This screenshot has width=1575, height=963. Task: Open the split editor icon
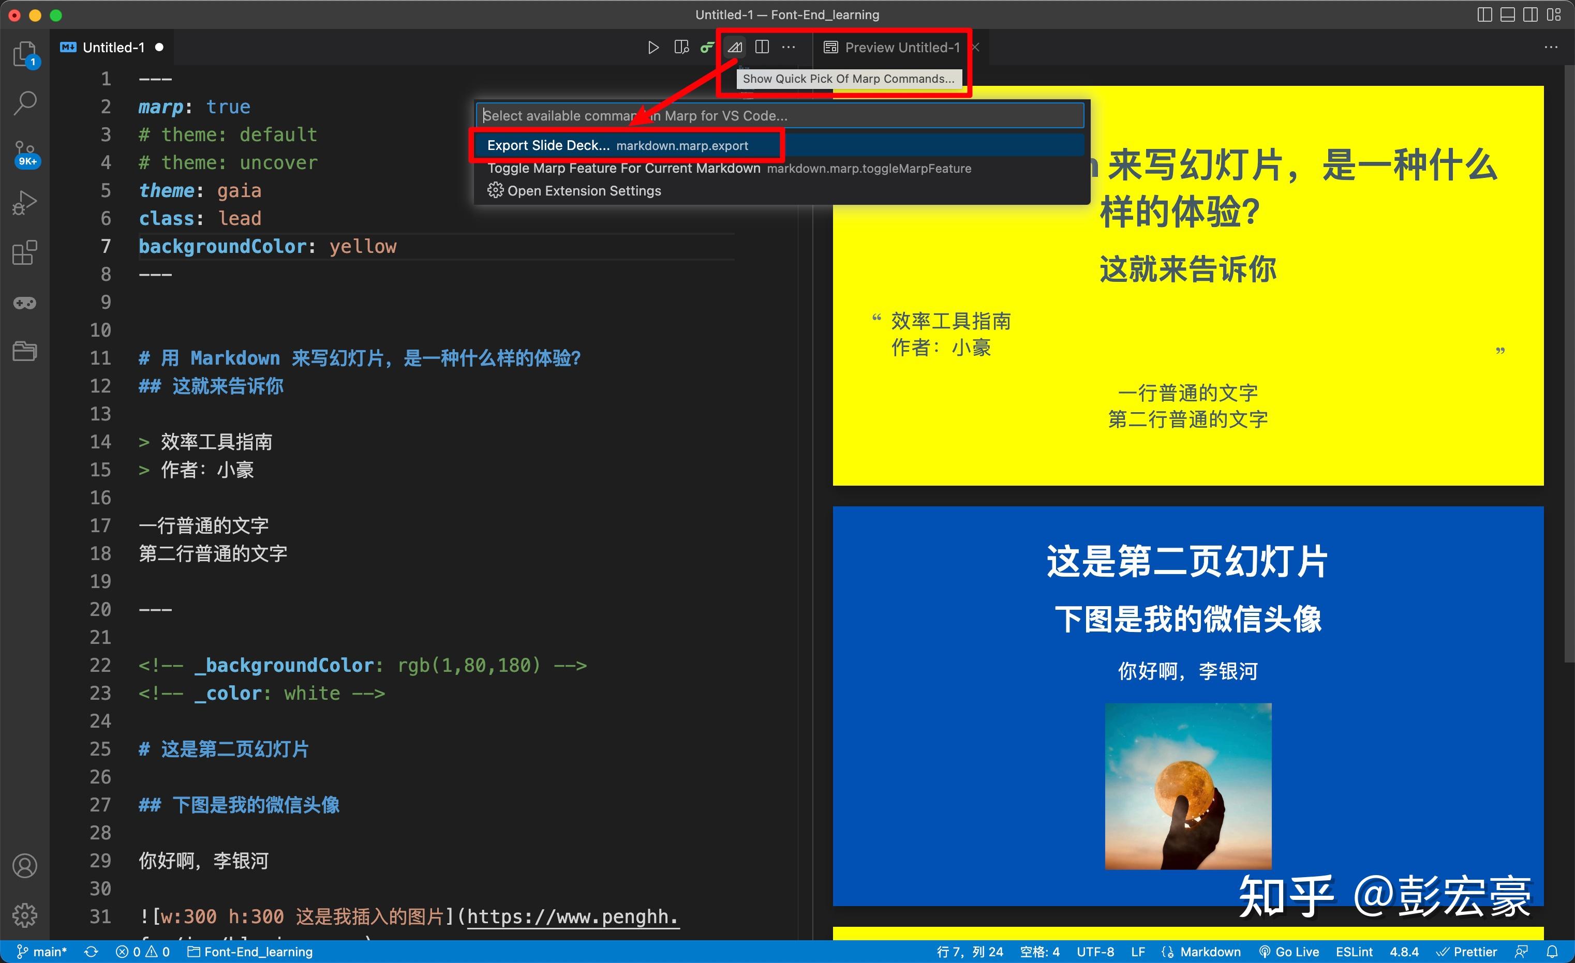(x=762, y=47)
